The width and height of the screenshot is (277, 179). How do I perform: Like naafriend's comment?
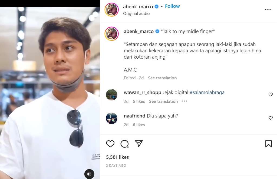tap(271, 118)
